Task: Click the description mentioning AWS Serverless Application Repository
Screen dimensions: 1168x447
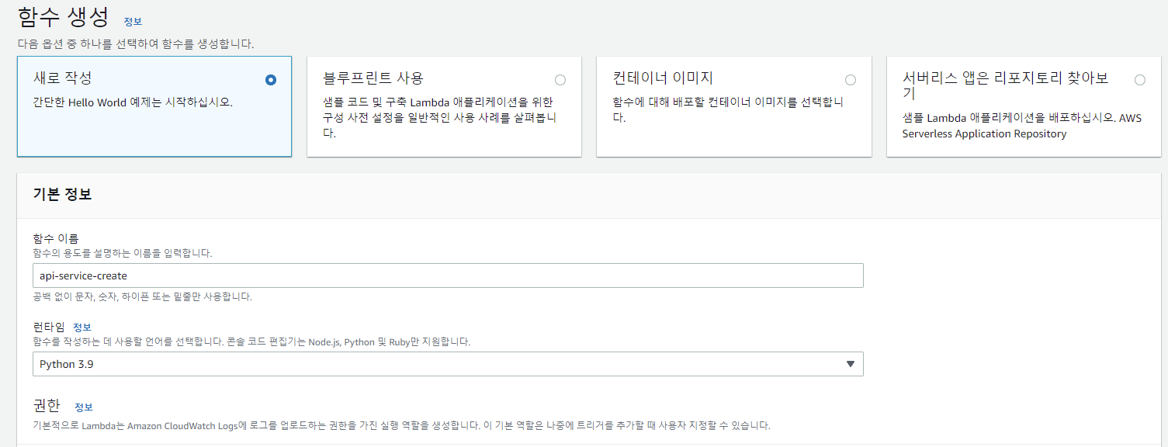Action: [1021, 126]
